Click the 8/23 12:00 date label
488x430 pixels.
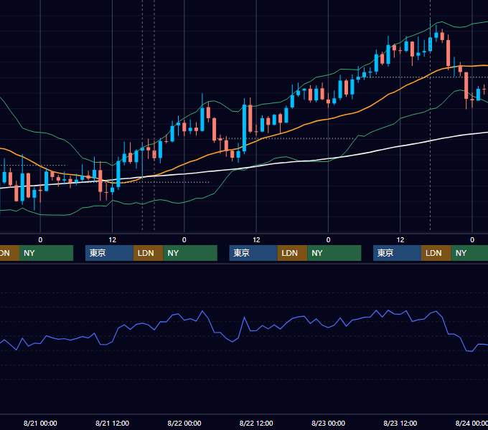pyautogui.click(x=400, y=423)
